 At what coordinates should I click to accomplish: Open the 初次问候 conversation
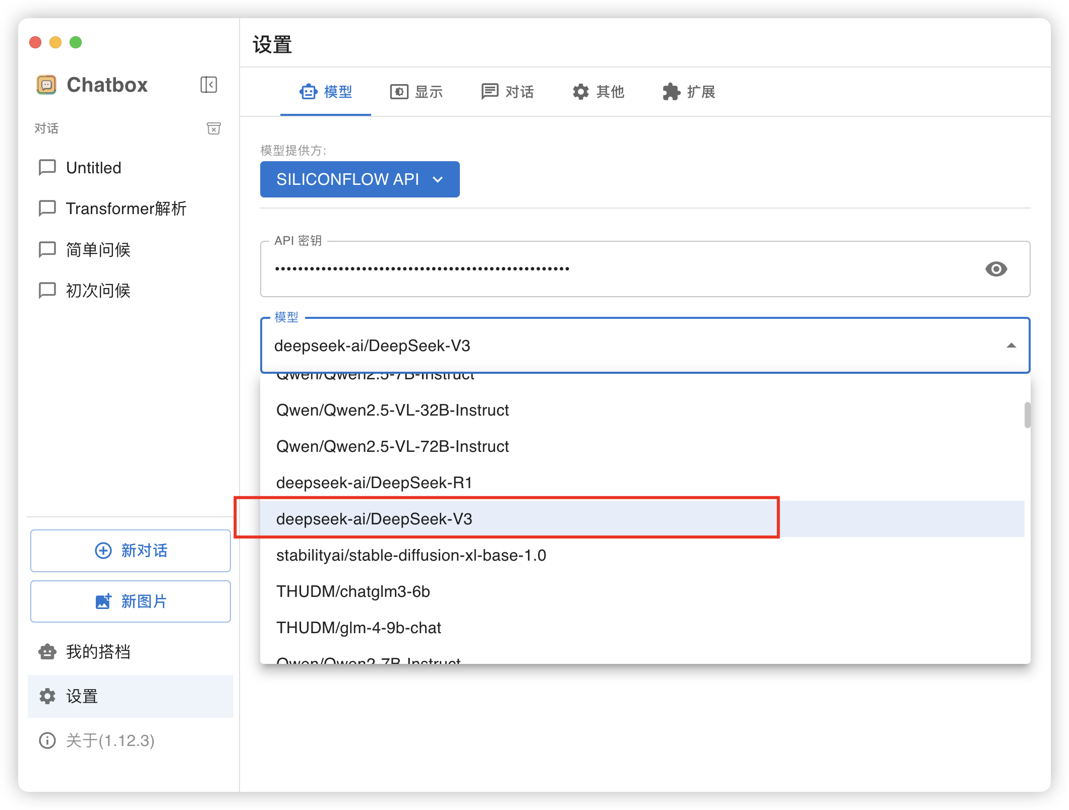pyautogui.click(x=131, y=290)
